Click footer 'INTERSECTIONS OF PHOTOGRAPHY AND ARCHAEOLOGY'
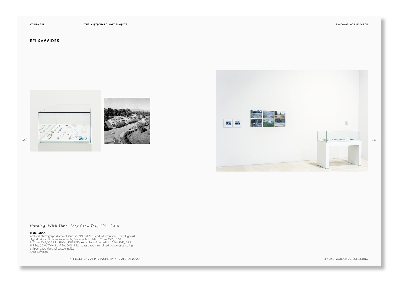 (x=105, y=259)
